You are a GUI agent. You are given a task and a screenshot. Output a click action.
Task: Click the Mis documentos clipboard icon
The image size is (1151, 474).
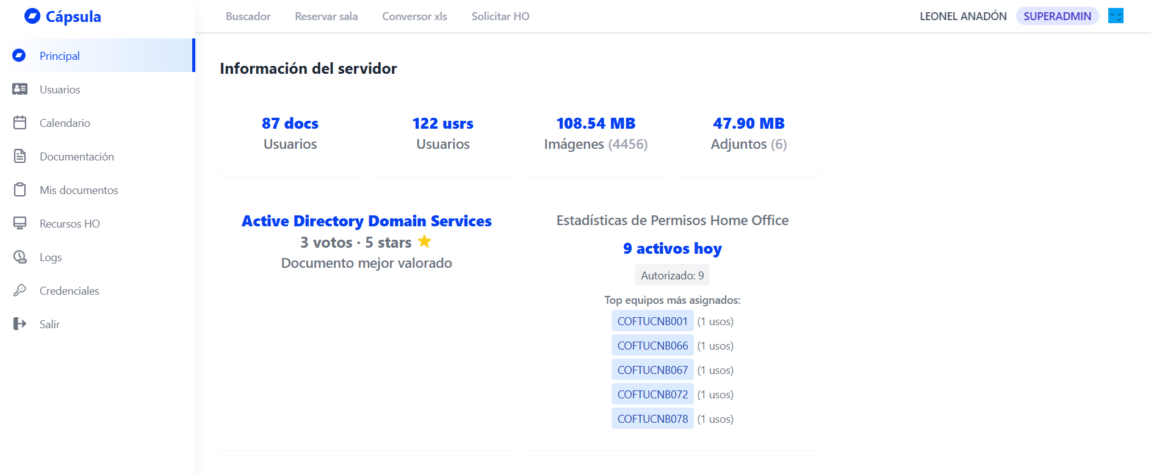point(20,190)
